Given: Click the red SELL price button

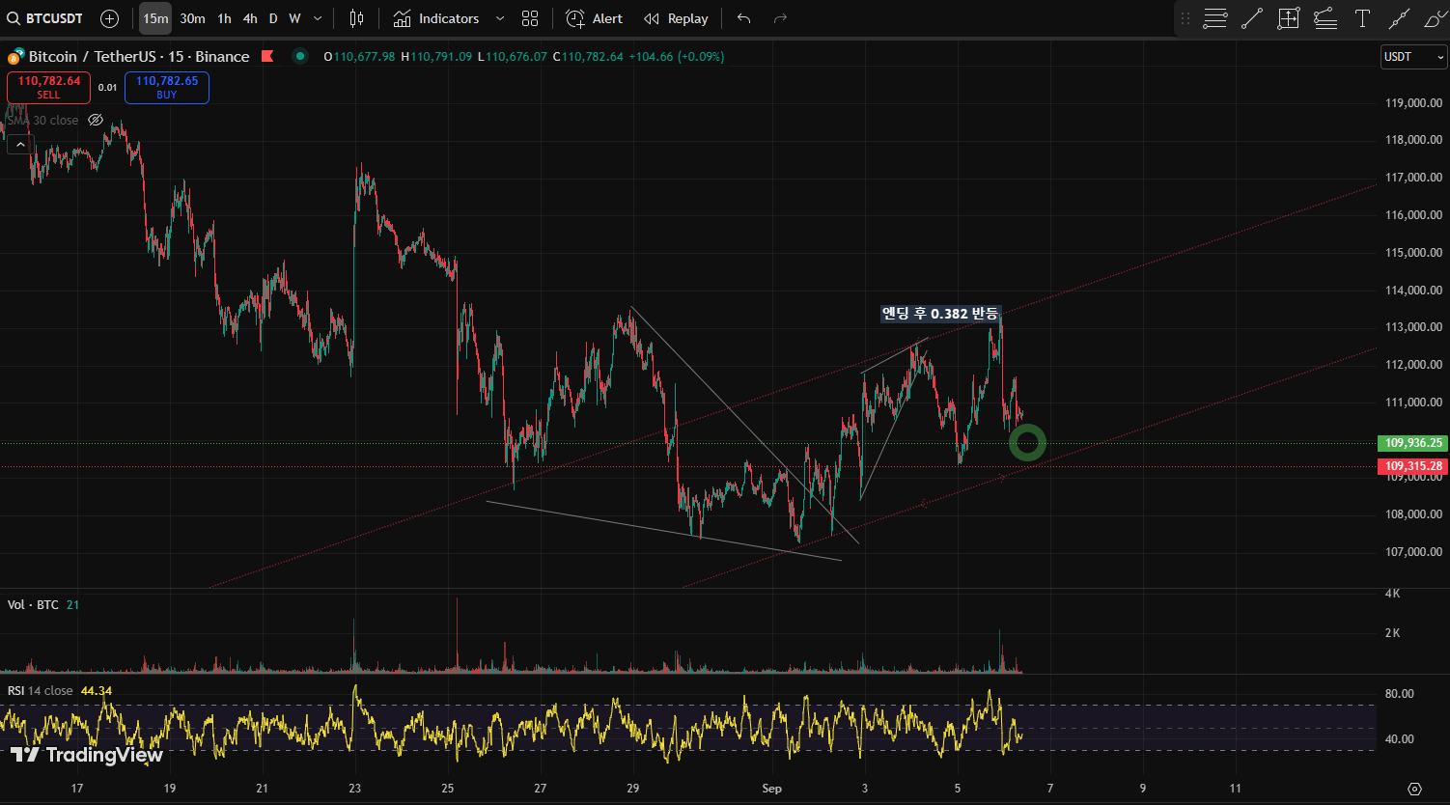Looking at the screenshot, I should pyautogui.click(x=49, y=88).
